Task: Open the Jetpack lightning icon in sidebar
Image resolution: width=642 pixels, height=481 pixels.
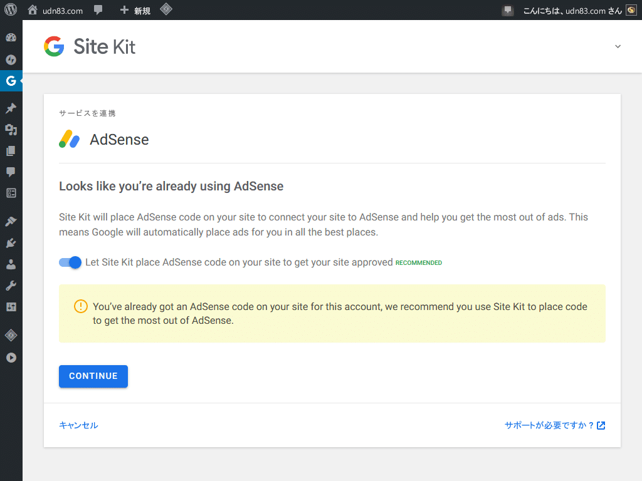Action: (x=11, y=59)
